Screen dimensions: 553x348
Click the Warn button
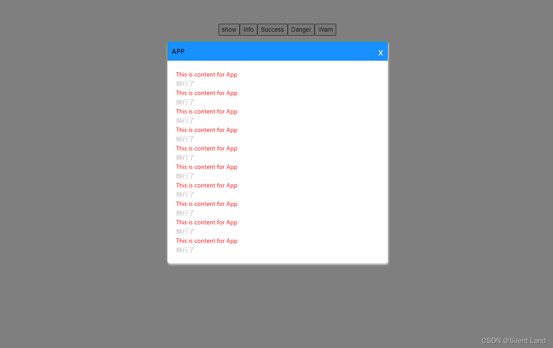(x=326, y=29)
